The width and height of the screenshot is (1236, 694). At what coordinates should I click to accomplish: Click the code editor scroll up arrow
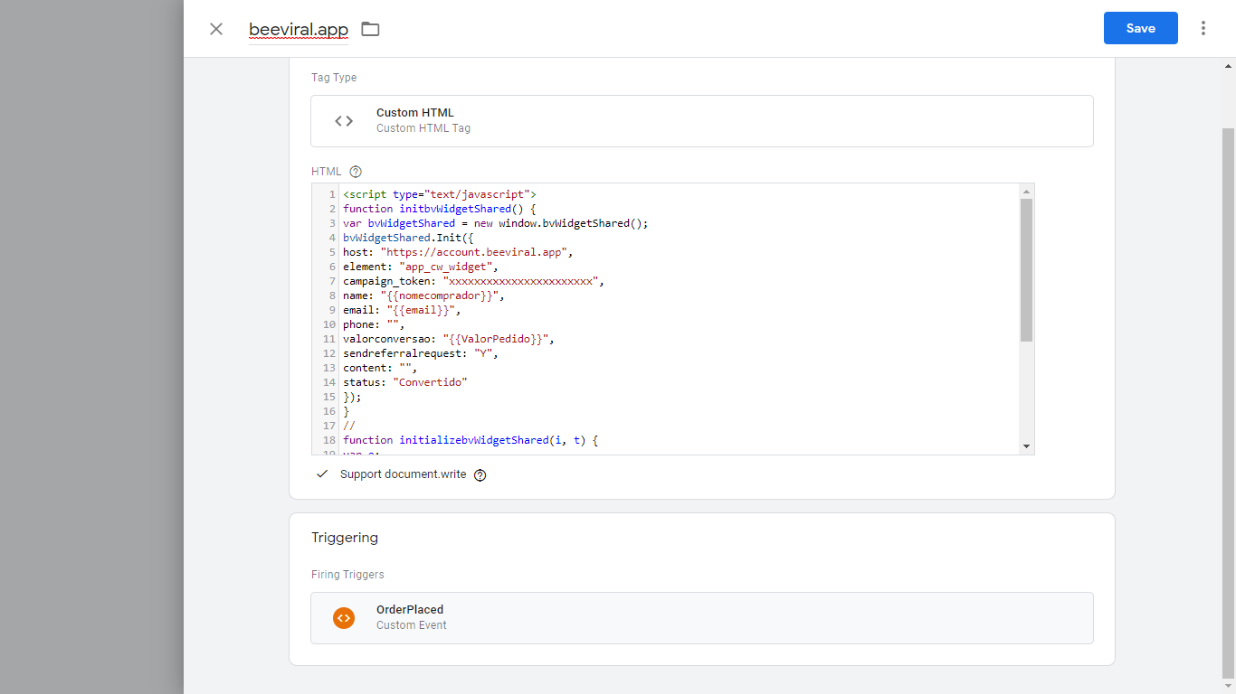(x=1026, y=192)
